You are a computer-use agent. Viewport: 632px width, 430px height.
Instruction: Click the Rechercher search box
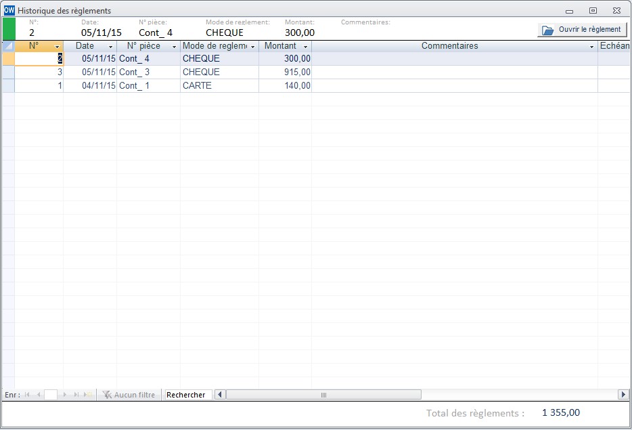click(x=188, y=395)
